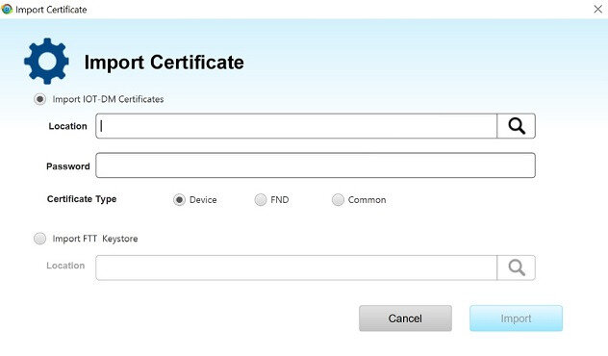Screen dimensions: 608x356
Task: Click the greyed magnifier icon for the FTT Keystore location
Action: [x=516, y=267]
